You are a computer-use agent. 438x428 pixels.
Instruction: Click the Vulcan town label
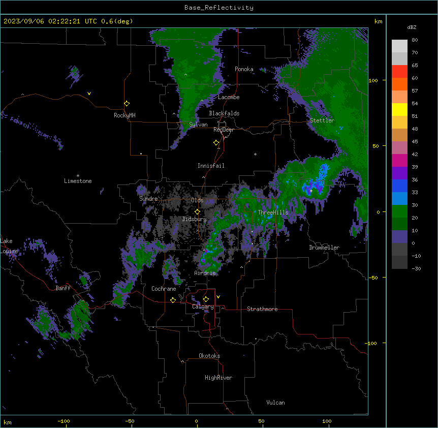coord(276,403)
